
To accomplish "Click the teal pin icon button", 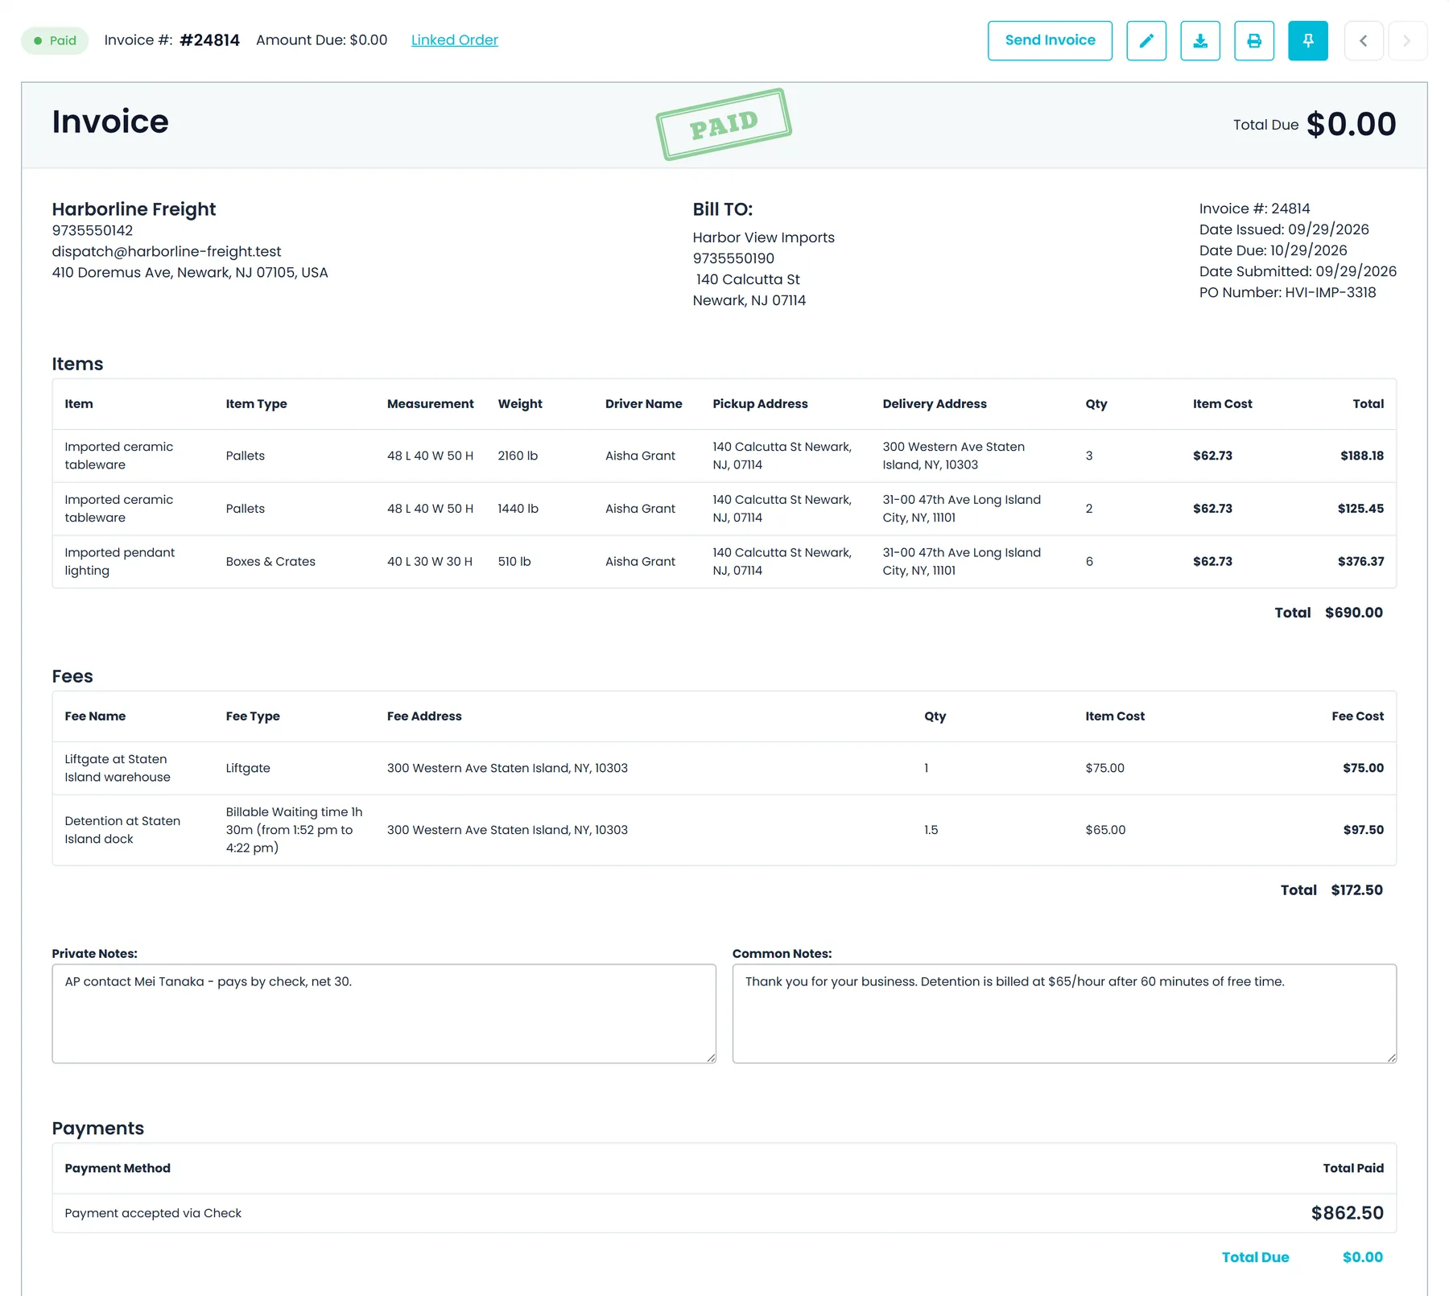I will (x=1308, y=41).
